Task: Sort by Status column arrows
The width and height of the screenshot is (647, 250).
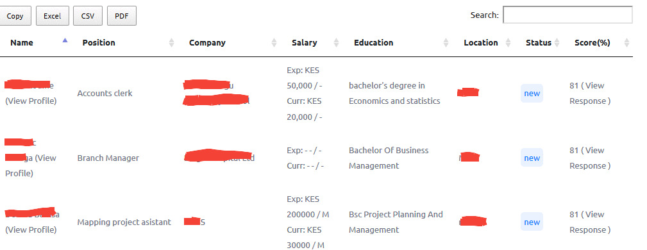Action: (x=557, y=42)
